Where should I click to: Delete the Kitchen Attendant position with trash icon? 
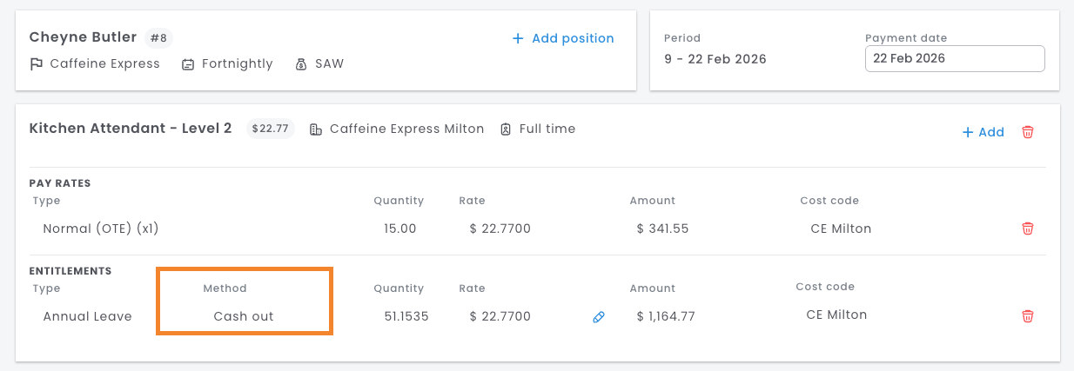[x=1028, y=132]
